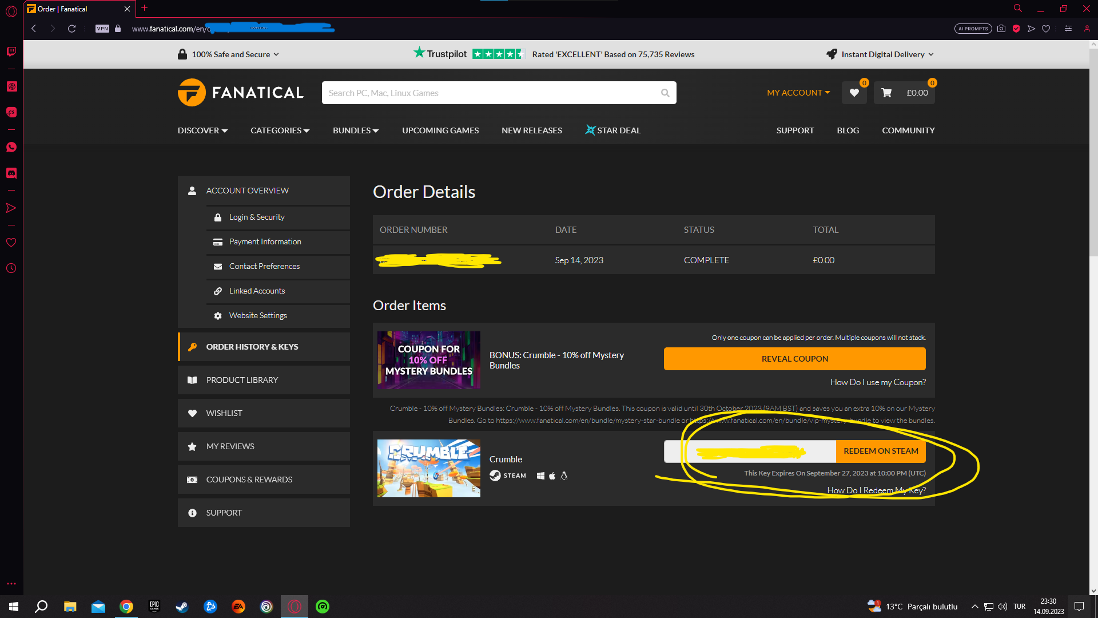The image size is (1098, 618).
Task: Toggle the VPN badge in address bar
Action: 102,29
